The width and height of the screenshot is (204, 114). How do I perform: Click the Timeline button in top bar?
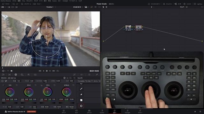(x=167, y=4)
